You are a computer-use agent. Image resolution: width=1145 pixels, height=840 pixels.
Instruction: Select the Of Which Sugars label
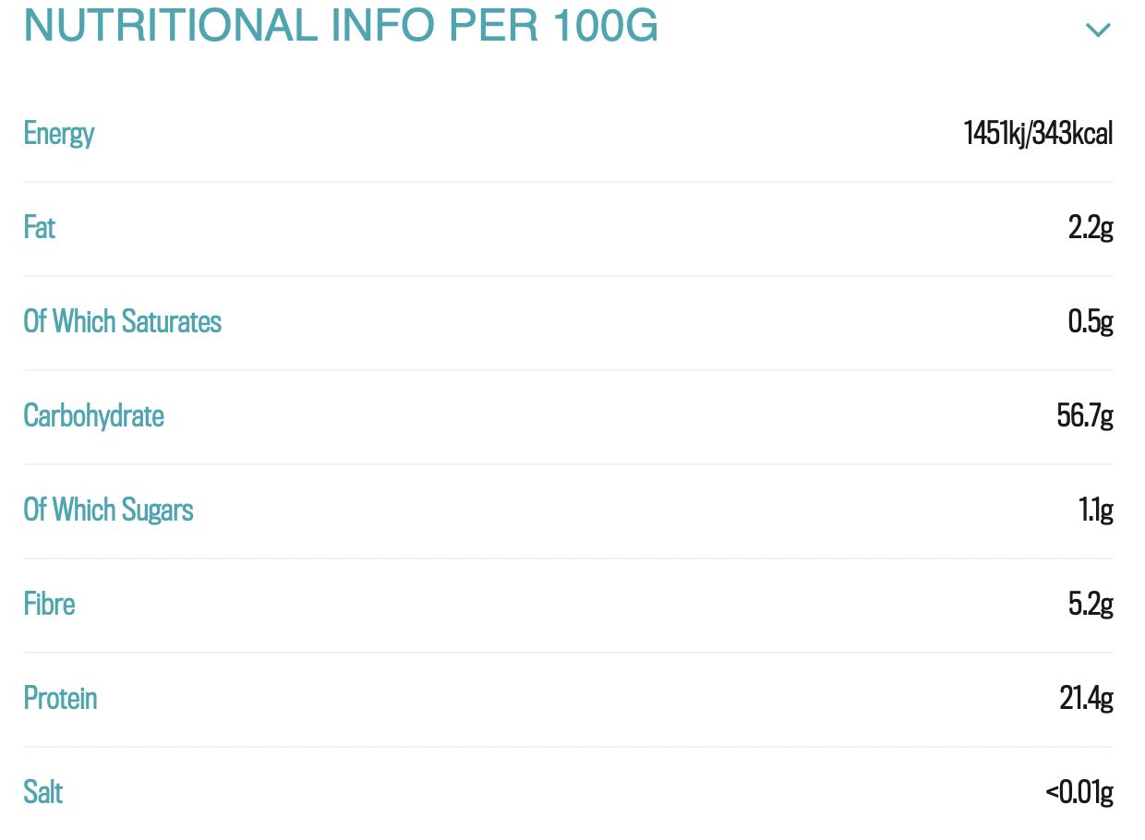tap(109, 510)
